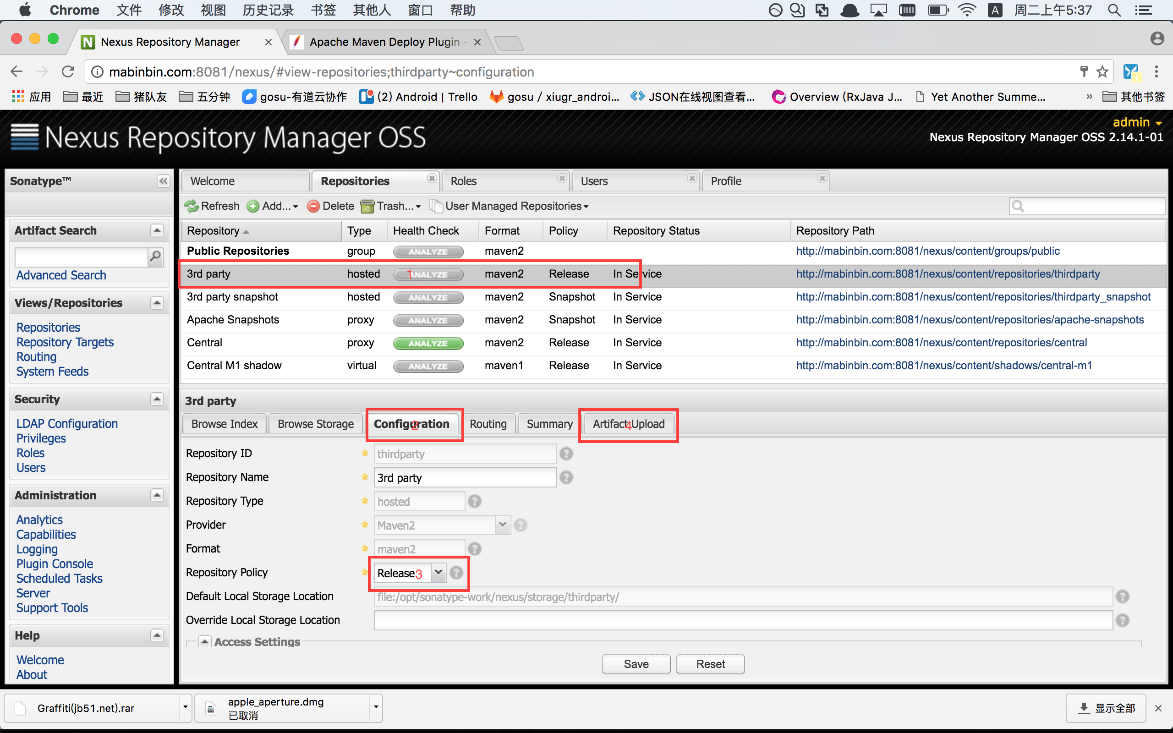Click help icon next to Repository Type

[x=475, y=501]
